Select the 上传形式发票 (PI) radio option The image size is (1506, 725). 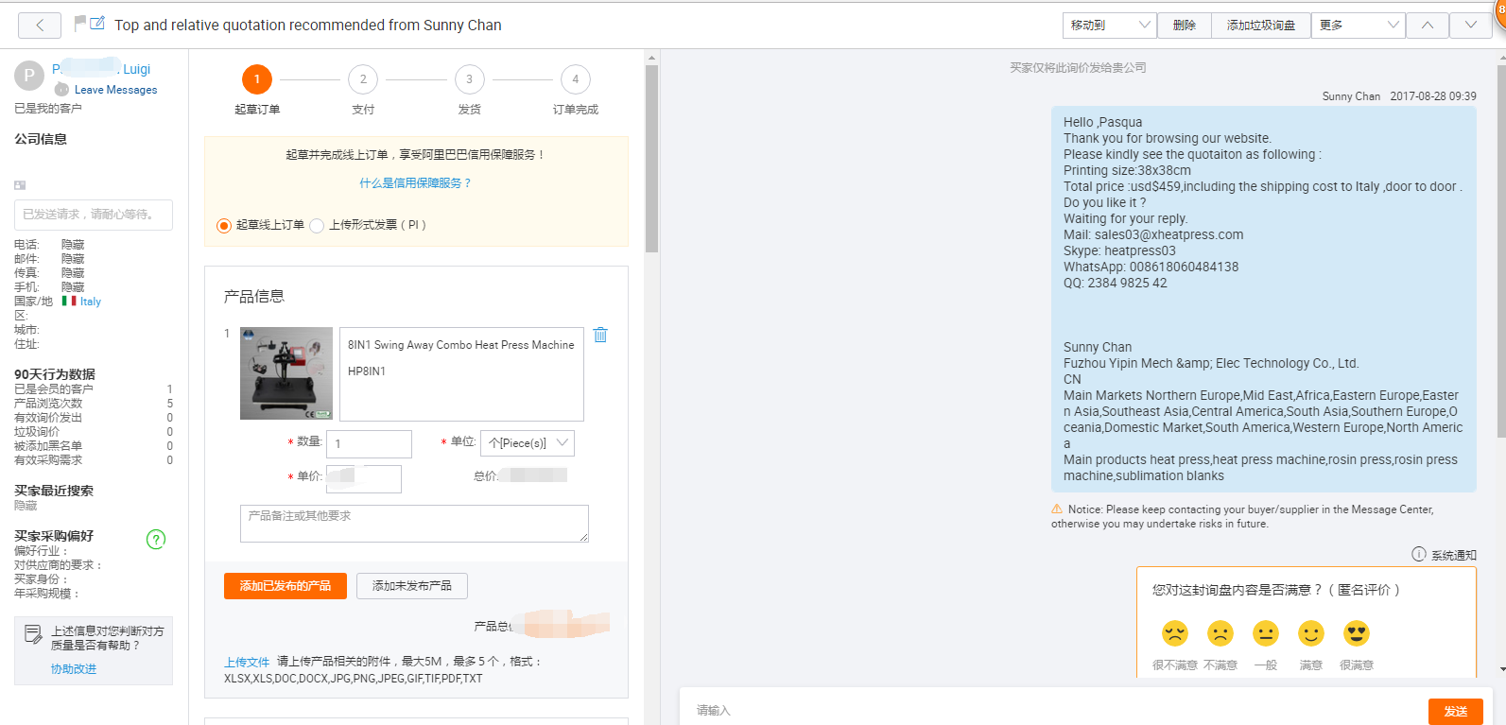click(317, 226)
